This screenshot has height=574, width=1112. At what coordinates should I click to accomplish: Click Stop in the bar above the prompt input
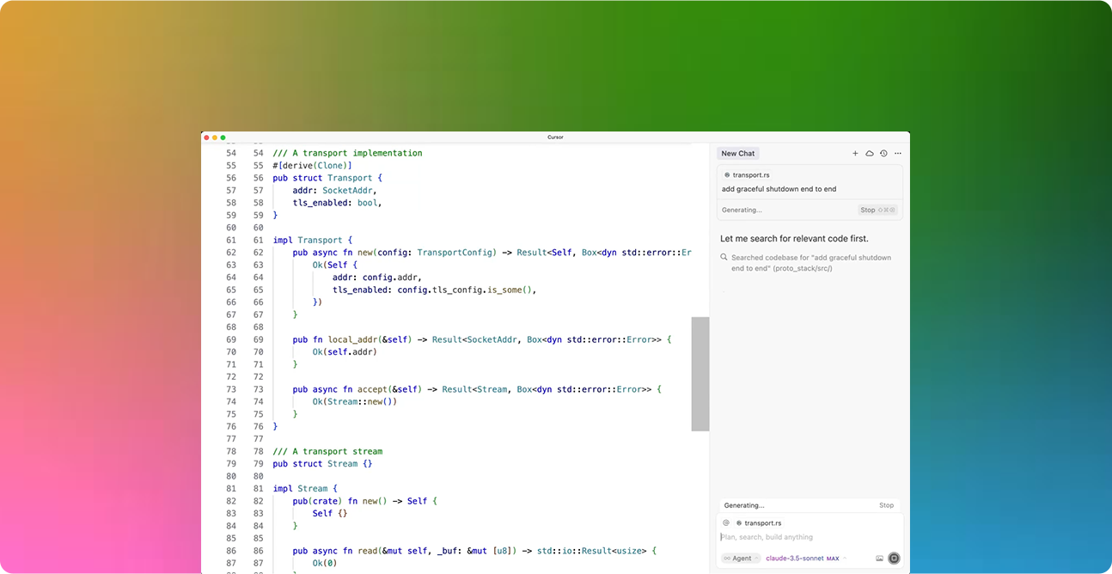click(x=886, y=505)
